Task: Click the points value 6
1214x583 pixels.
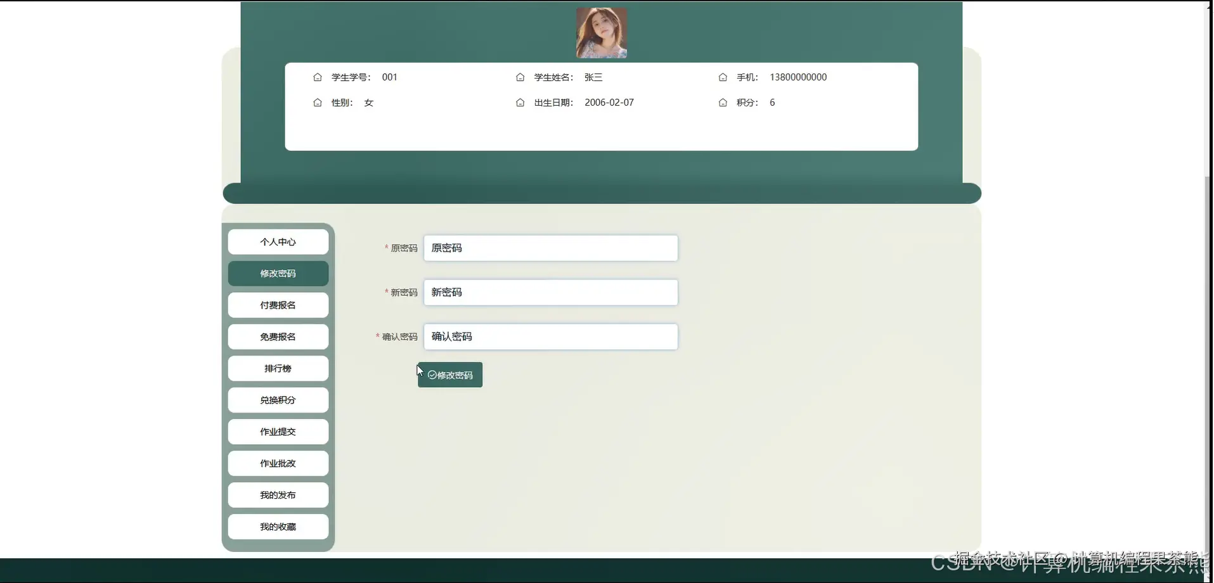Action: point(772,103)
